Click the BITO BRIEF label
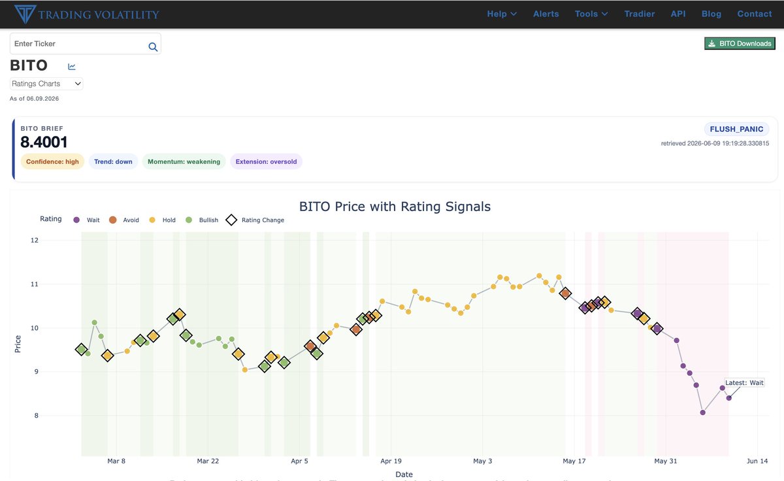 [x=42, y=129]
